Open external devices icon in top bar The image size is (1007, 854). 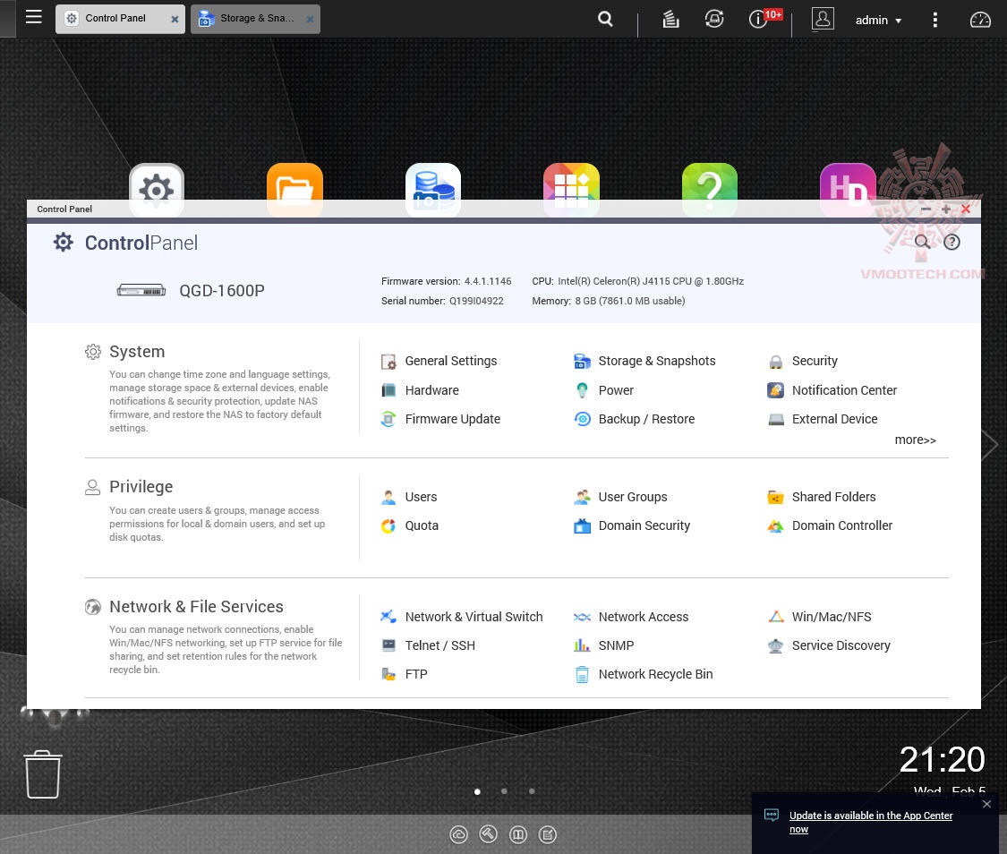click(714, 20)
